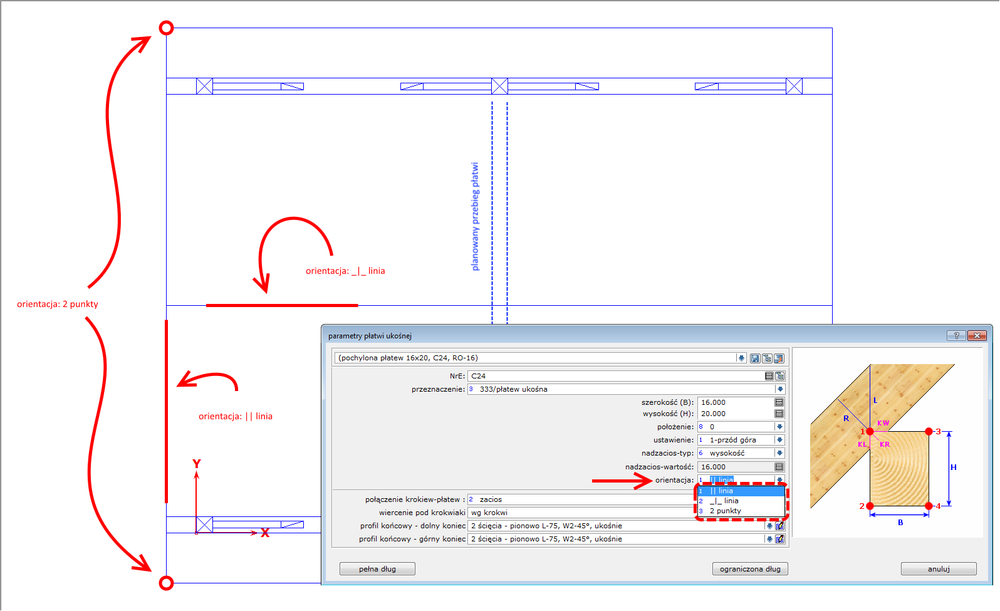Expand the nadzacios-typ dropdown
This screenshot has width=1000, height=611.
pos(780,453)
